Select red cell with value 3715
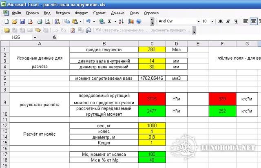This screenshot has height=168, width=261. [152, 99]
